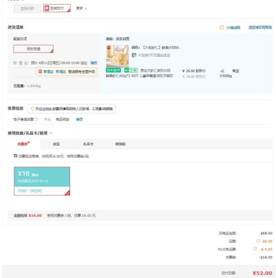Screen dimensions: 276x278
Task: Select the grayed cash on delivery option
Action: [x=27, y=8]
